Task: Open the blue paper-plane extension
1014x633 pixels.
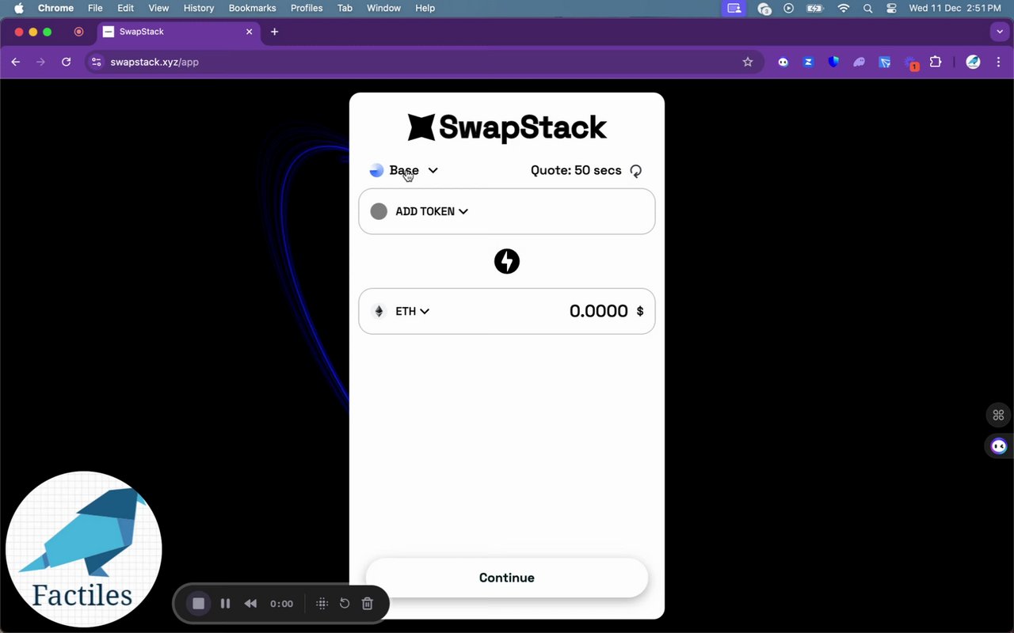Action: 885,62
